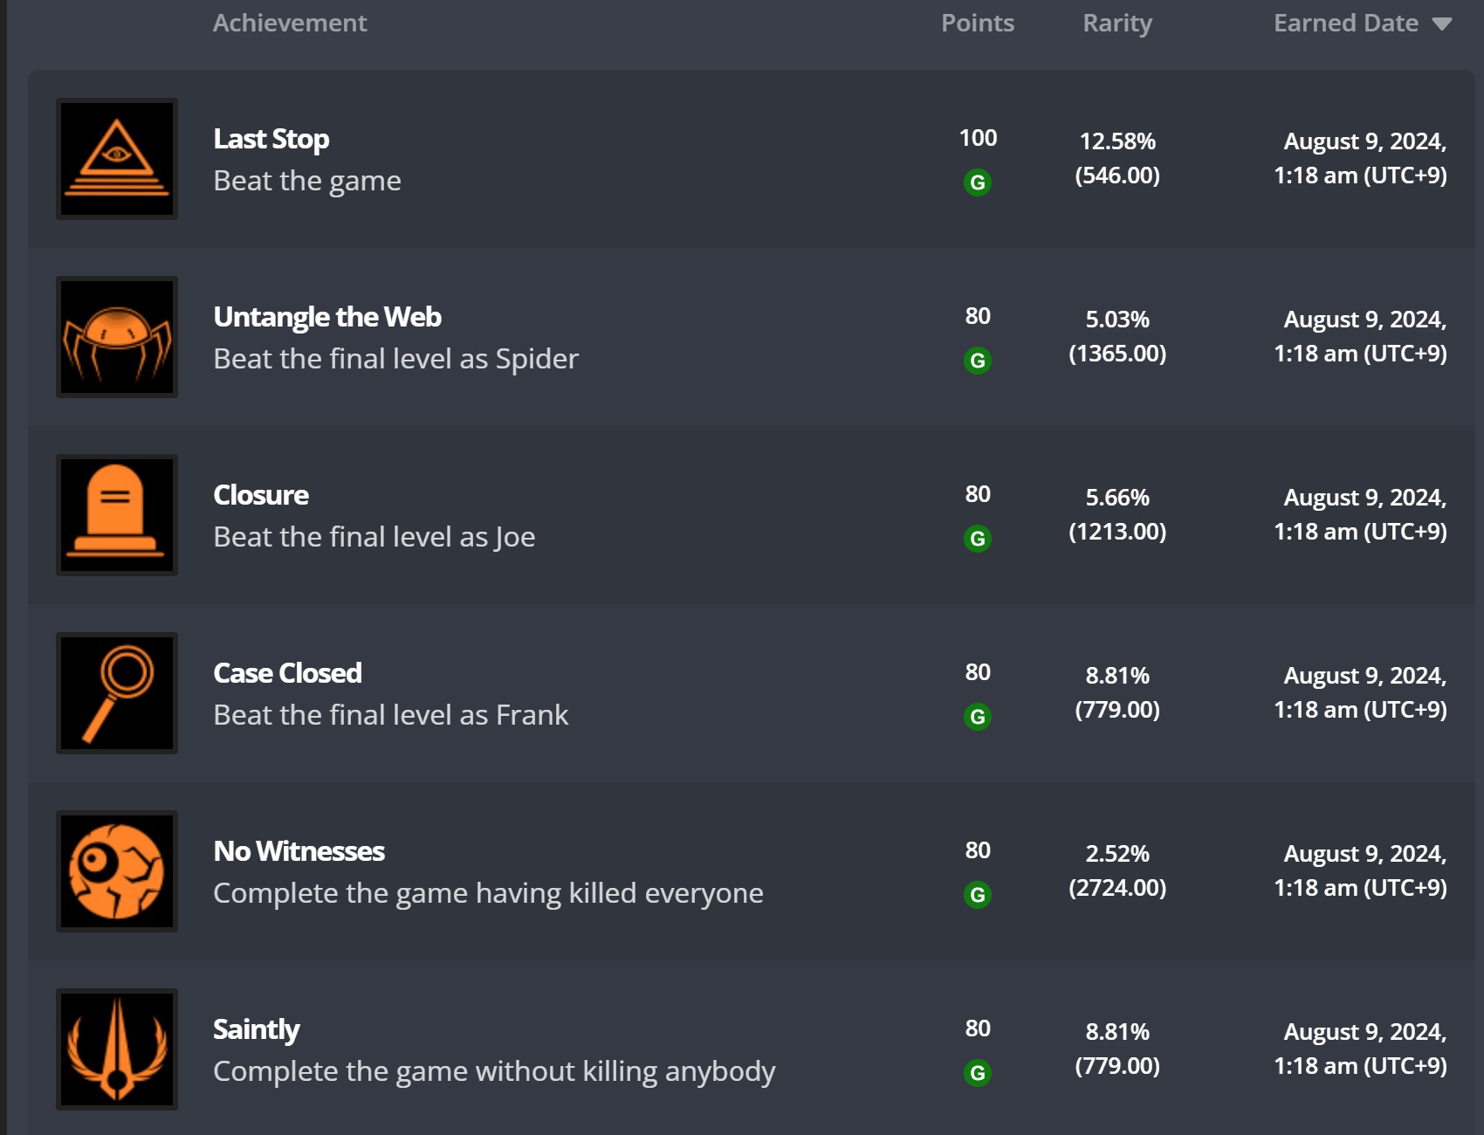Click the Last Stop pyramid eye icon

pyautogui.click(x=117, y=159)
